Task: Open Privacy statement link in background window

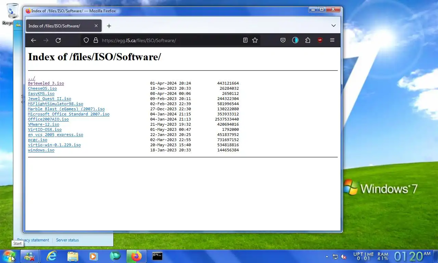Action: pyautogui.click(x=33, y=240)
